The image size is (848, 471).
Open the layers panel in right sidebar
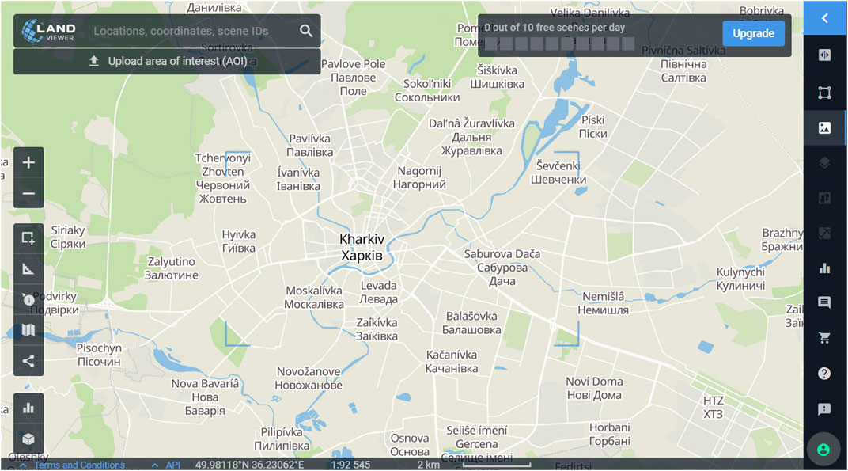pyautogui.click(x=824, y=163)
